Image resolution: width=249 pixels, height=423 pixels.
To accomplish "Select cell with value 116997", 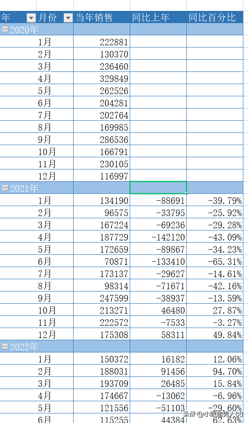I will pos(101,176).
